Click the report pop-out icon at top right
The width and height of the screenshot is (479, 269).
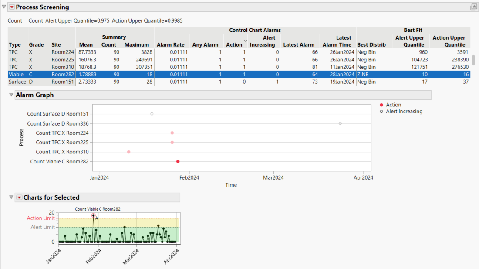pos(473,7)
